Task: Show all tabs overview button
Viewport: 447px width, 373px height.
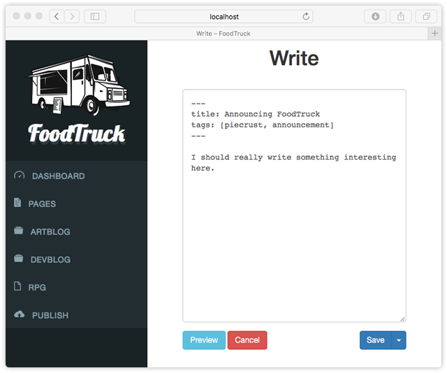Action: pyautogui.click(x=426, y=16)
